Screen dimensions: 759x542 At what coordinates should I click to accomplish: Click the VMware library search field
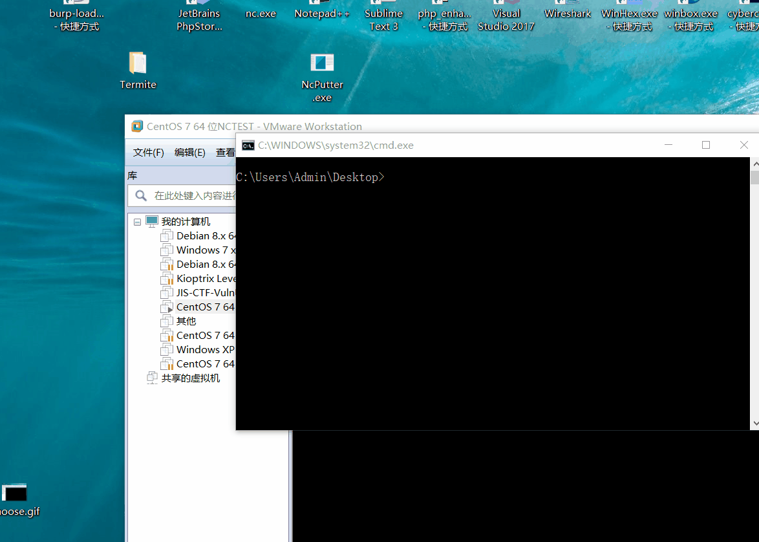194,195
